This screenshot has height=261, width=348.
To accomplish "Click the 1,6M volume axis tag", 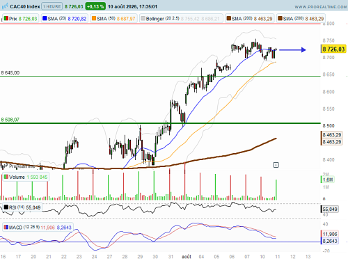I will click(x=328, y=180).
